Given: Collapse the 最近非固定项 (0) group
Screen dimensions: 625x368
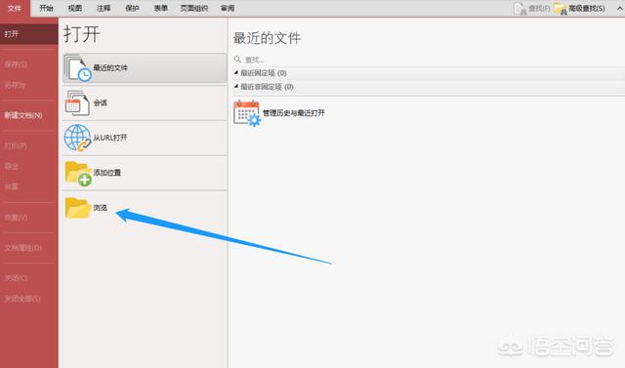Looking at the screenshot, I should pyautogui.click(x=236, y=87).
